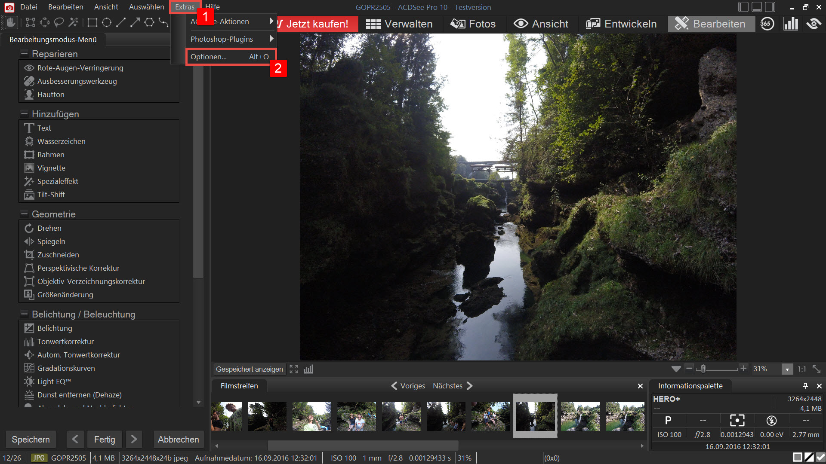Select the Rectangle drawing tool
The width and height of the screenshot is (826, 464).
pyautogui.click(x=92, y=22)
